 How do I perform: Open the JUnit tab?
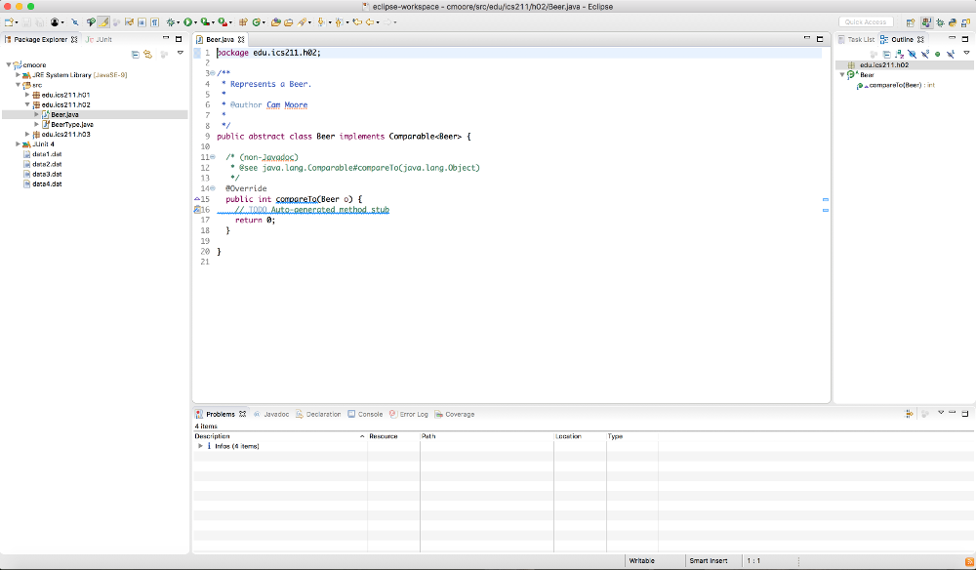[101, 39]
